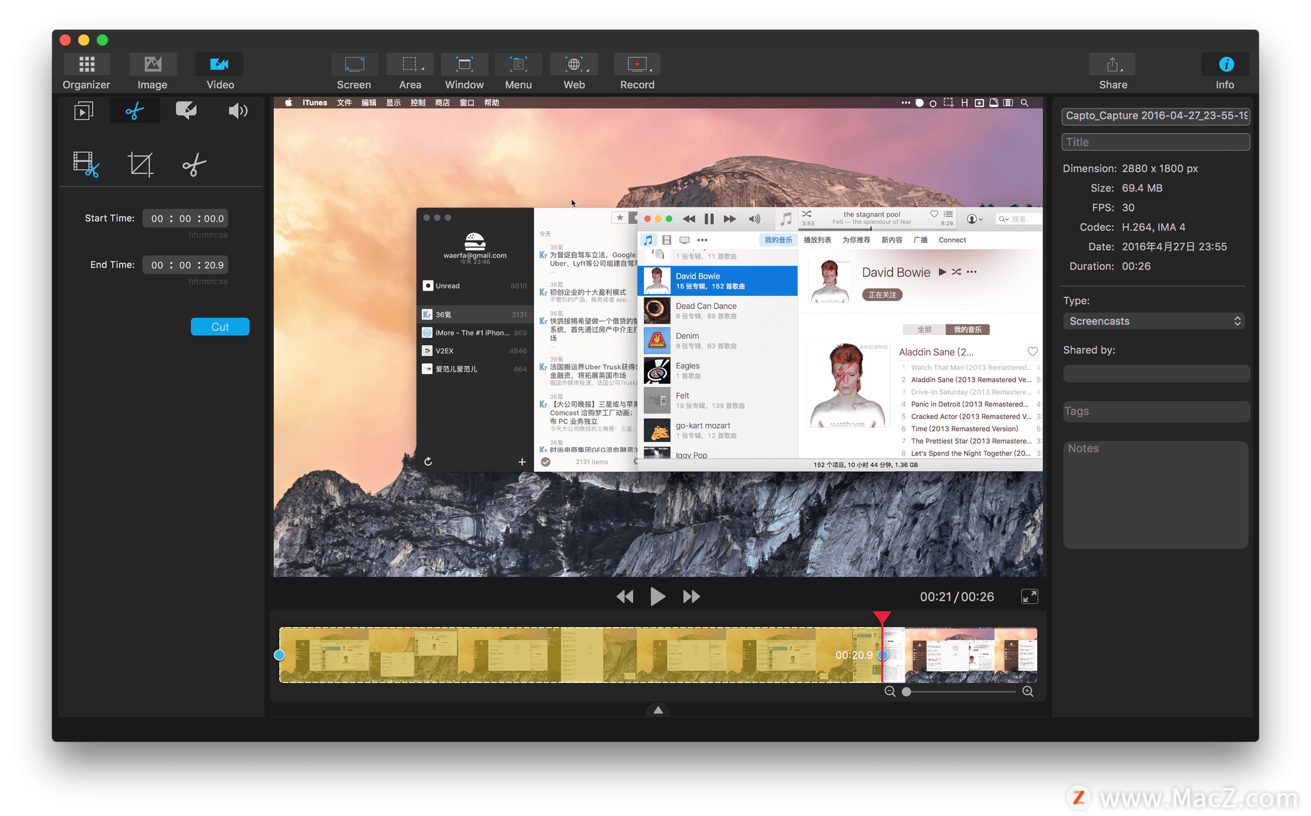Click the red playhead marker
Image resolution: width=1311 pixels, height=816 pixels.
click(x=882, y=617)
